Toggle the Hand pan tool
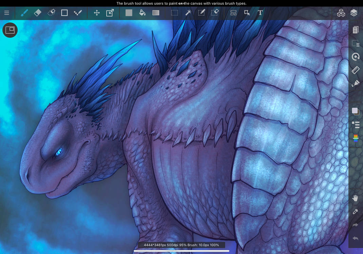 coord(355,198)
